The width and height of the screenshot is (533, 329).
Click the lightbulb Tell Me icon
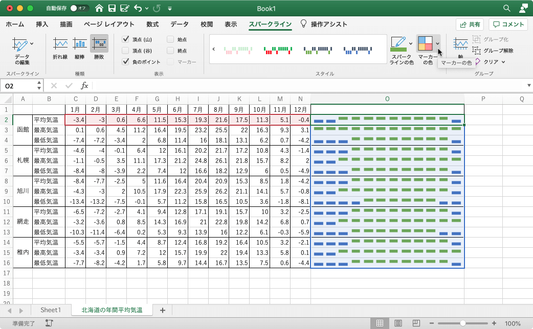pyautogui.click(x=303, y=24)
